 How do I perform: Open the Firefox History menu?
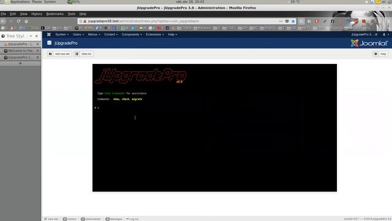tap(37, 14)
